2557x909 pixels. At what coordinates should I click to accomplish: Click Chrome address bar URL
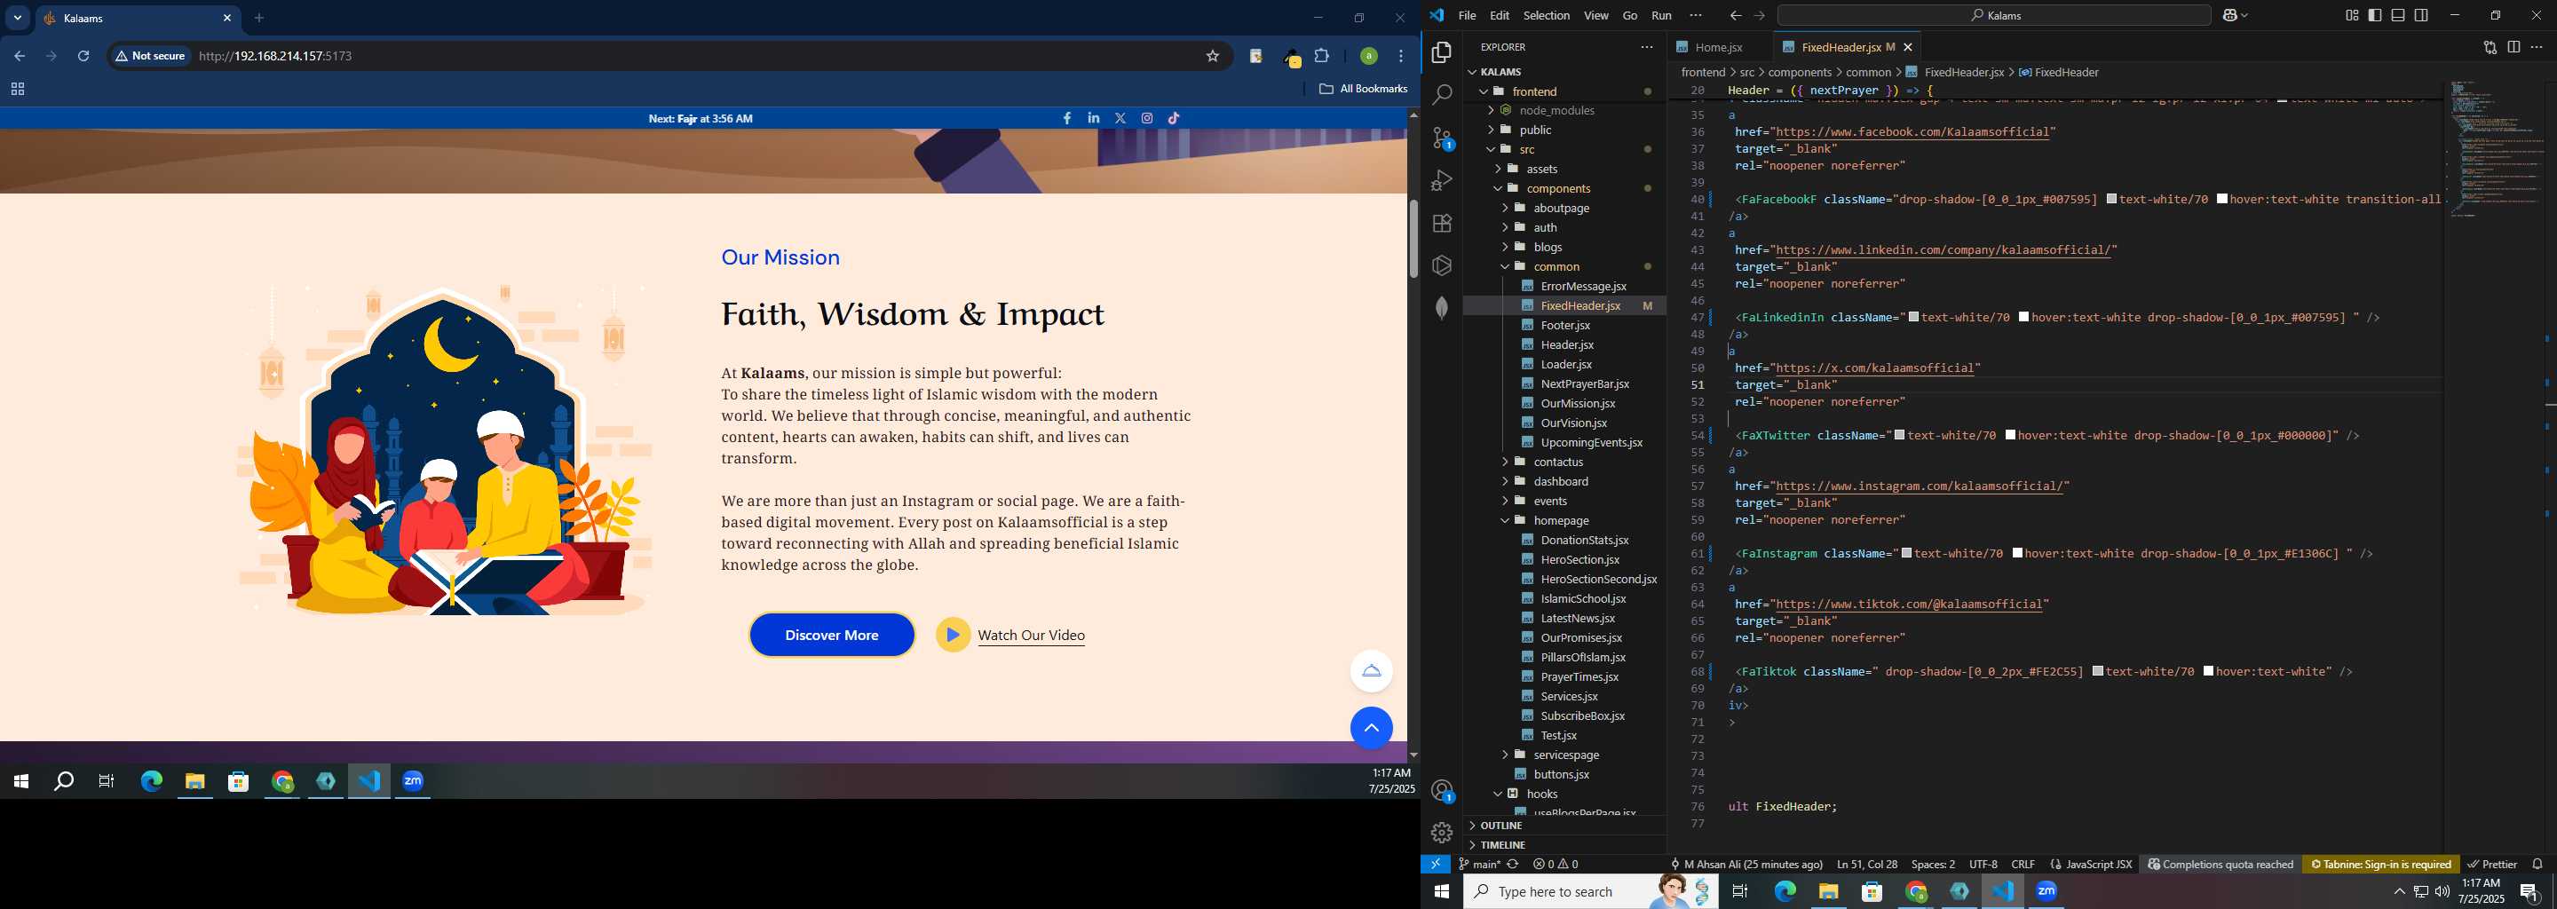pyautogui.click(x=276, y=57)
